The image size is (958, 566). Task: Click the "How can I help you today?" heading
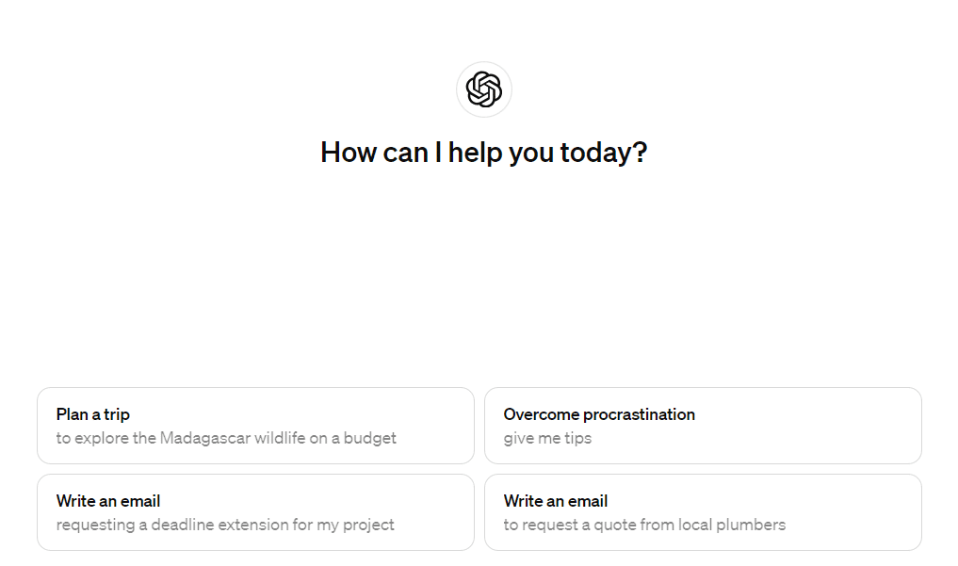[x=483, y=153]
